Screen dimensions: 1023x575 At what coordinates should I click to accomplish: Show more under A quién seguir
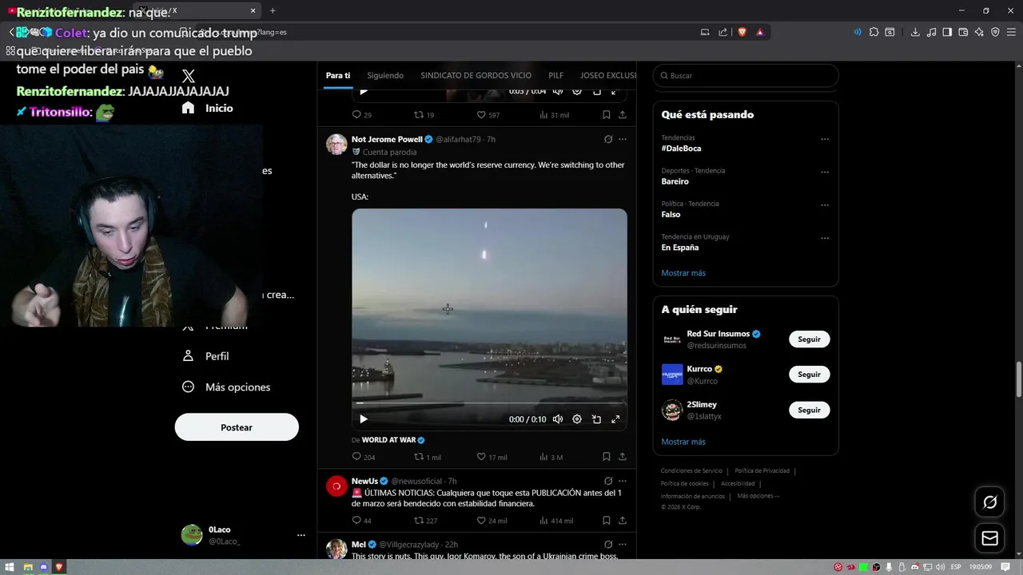[683, 442]
